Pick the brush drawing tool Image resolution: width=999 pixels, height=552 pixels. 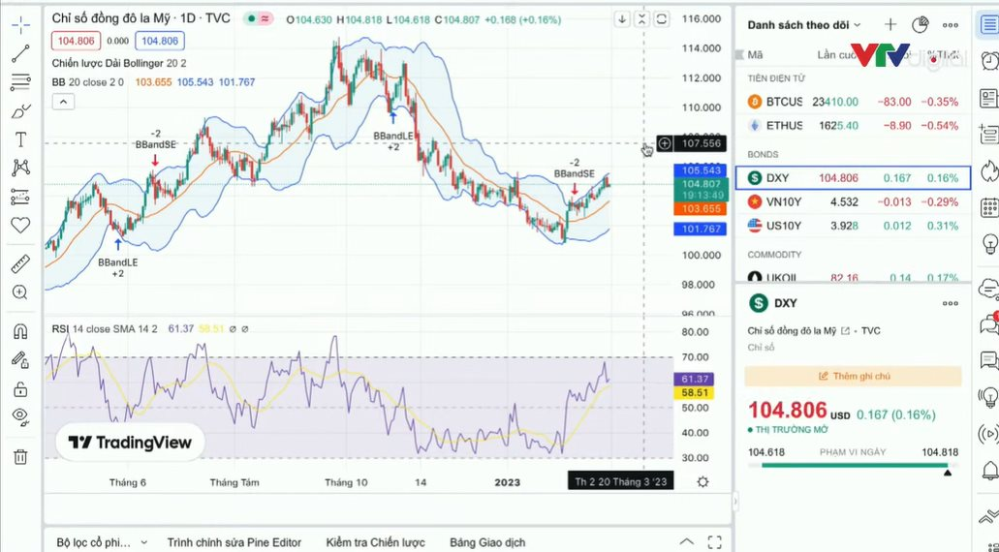[x=20, y=111]
